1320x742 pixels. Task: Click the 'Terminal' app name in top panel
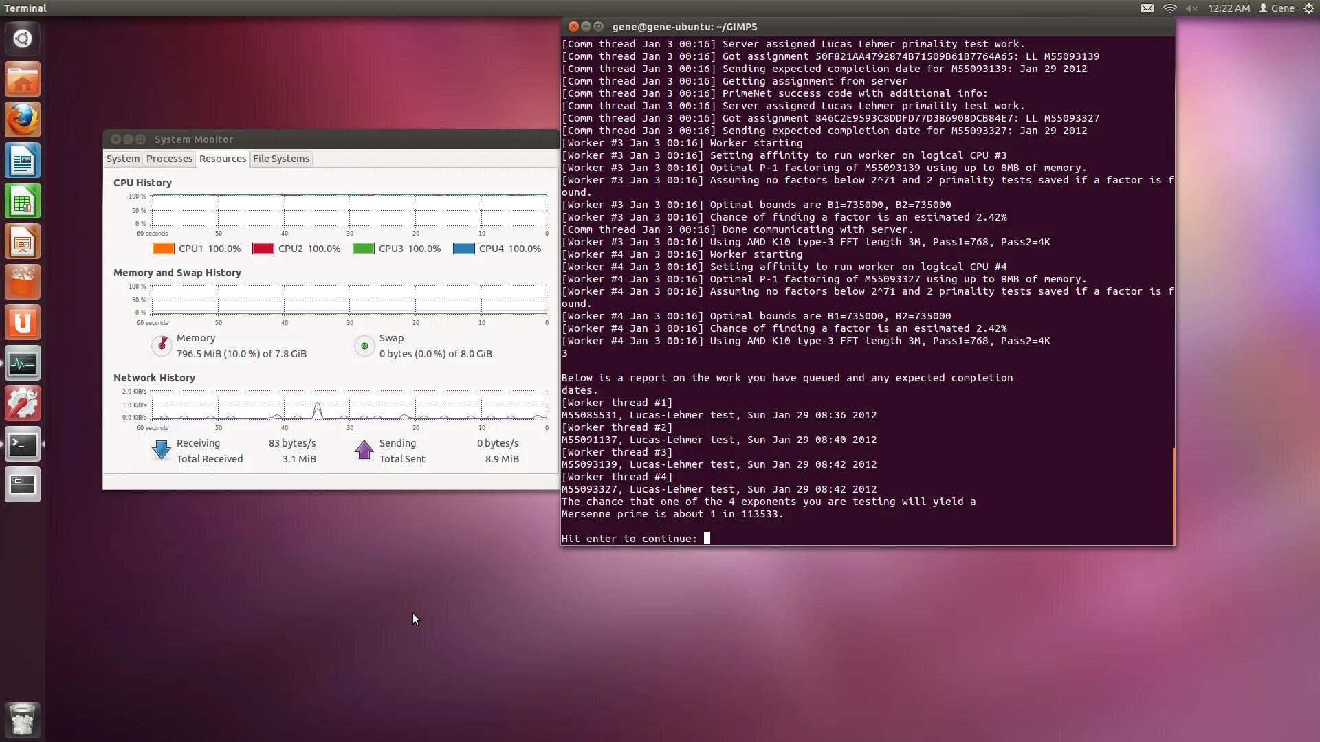[25, 8]
